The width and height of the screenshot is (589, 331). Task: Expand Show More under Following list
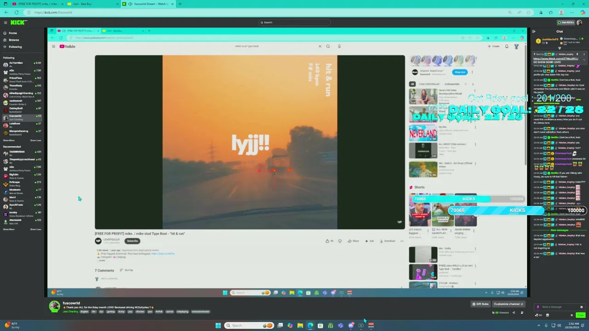tap(9, 140)
